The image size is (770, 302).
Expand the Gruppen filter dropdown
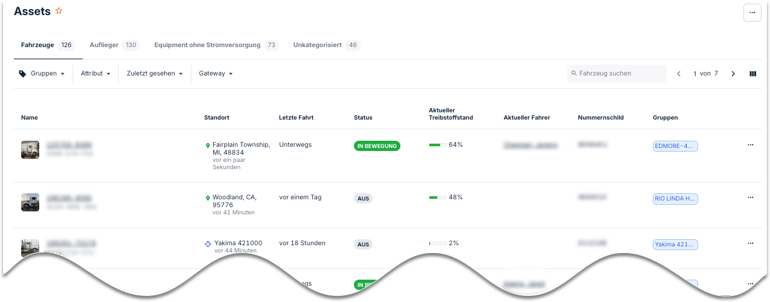click(42, 74)
